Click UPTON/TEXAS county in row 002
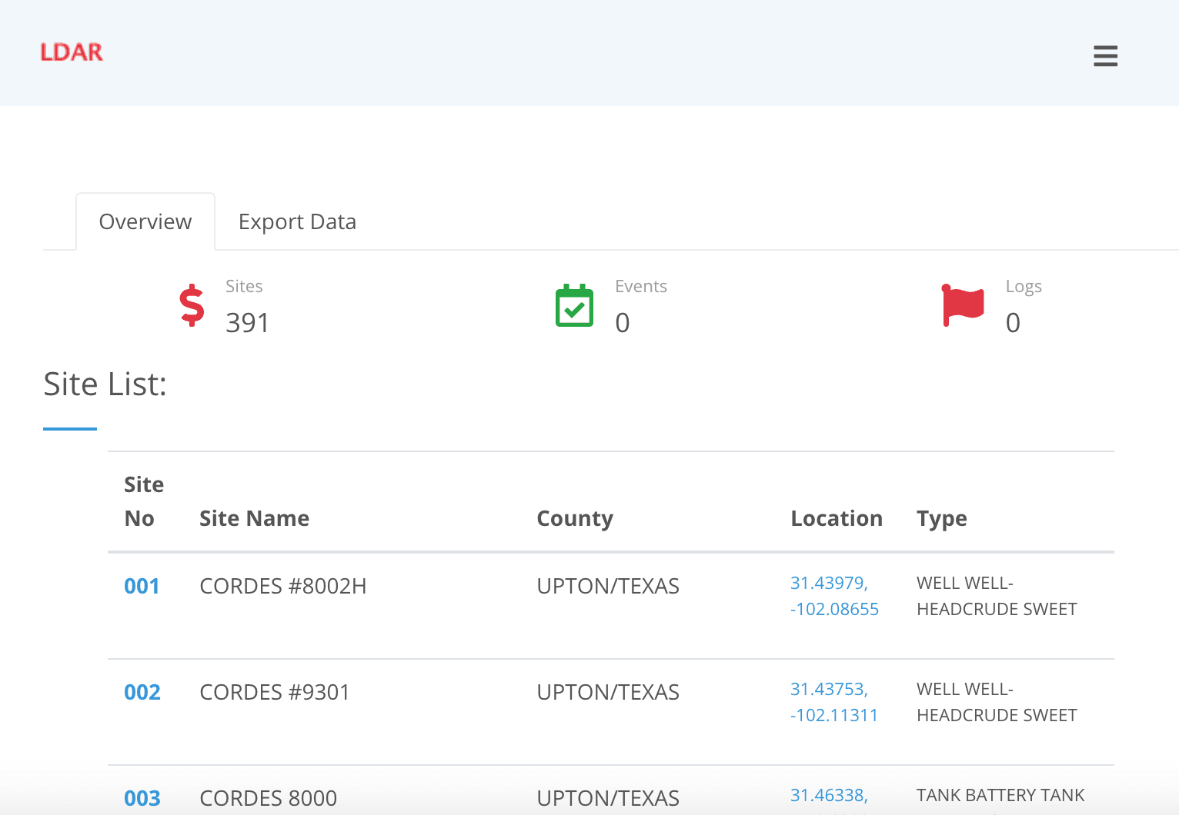Viewport: 1179px width, 815px height. (x=608, y=692)
